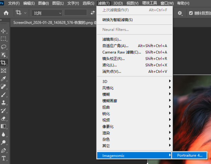Open the 比例 ratio dropdown
Image resolution: width=211 pixels, height=164 pixels.
coord(47,13)
